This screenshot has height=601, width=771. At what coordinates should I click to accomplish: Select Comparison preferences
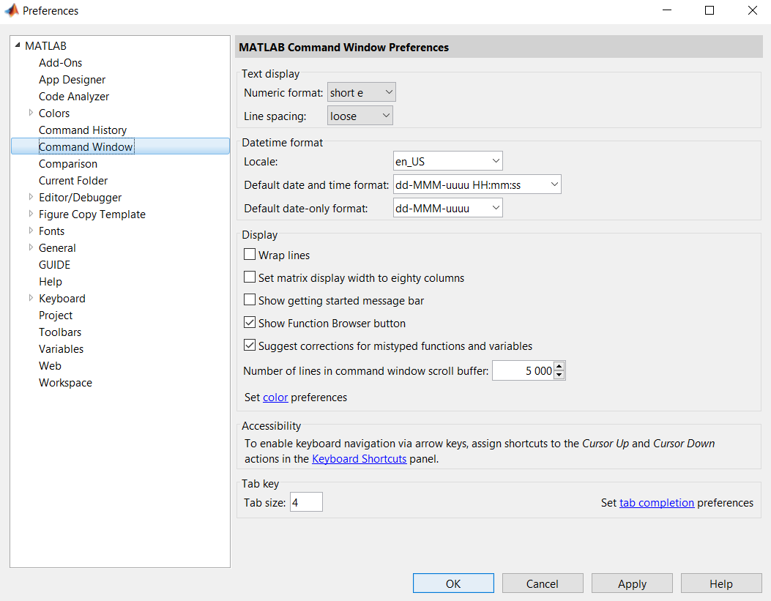pos(68,164)
